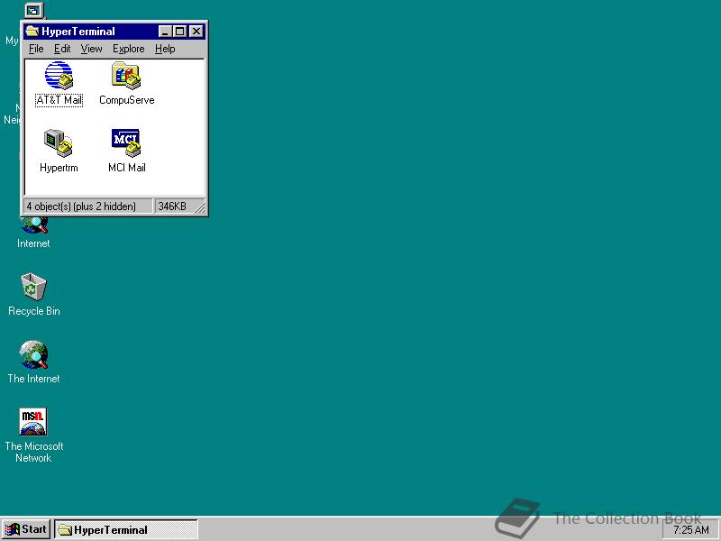The image size is (721, 541).
Task: Click the MCI Mail label text
Action: click(x=126, y=168)
